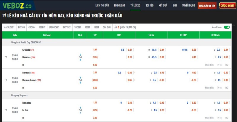Choose the EASYBET tab
The width and height of the screenshot is (237, 122).
(67, 27)
